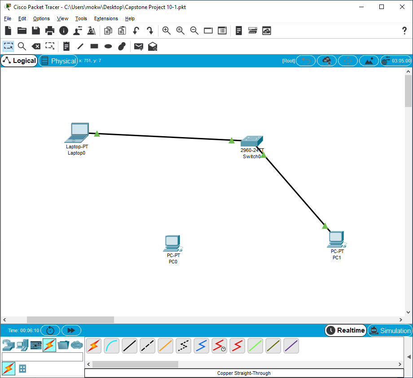Select the PC0 device

pyautogui.click(x=173, y=244)
